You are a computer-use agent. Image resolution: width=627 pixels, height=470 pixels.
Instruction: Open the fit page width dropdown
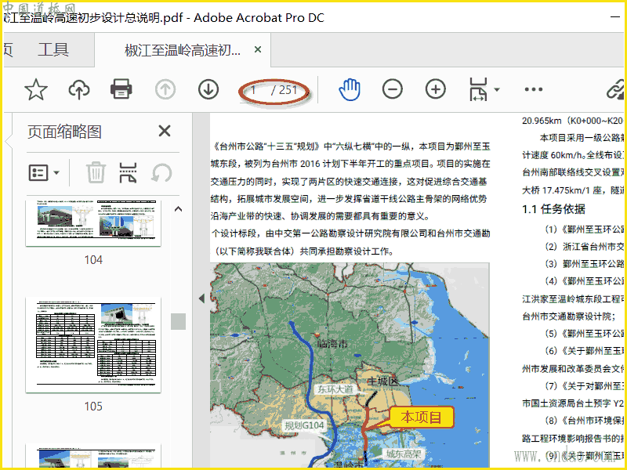click(x=496, y=90)
